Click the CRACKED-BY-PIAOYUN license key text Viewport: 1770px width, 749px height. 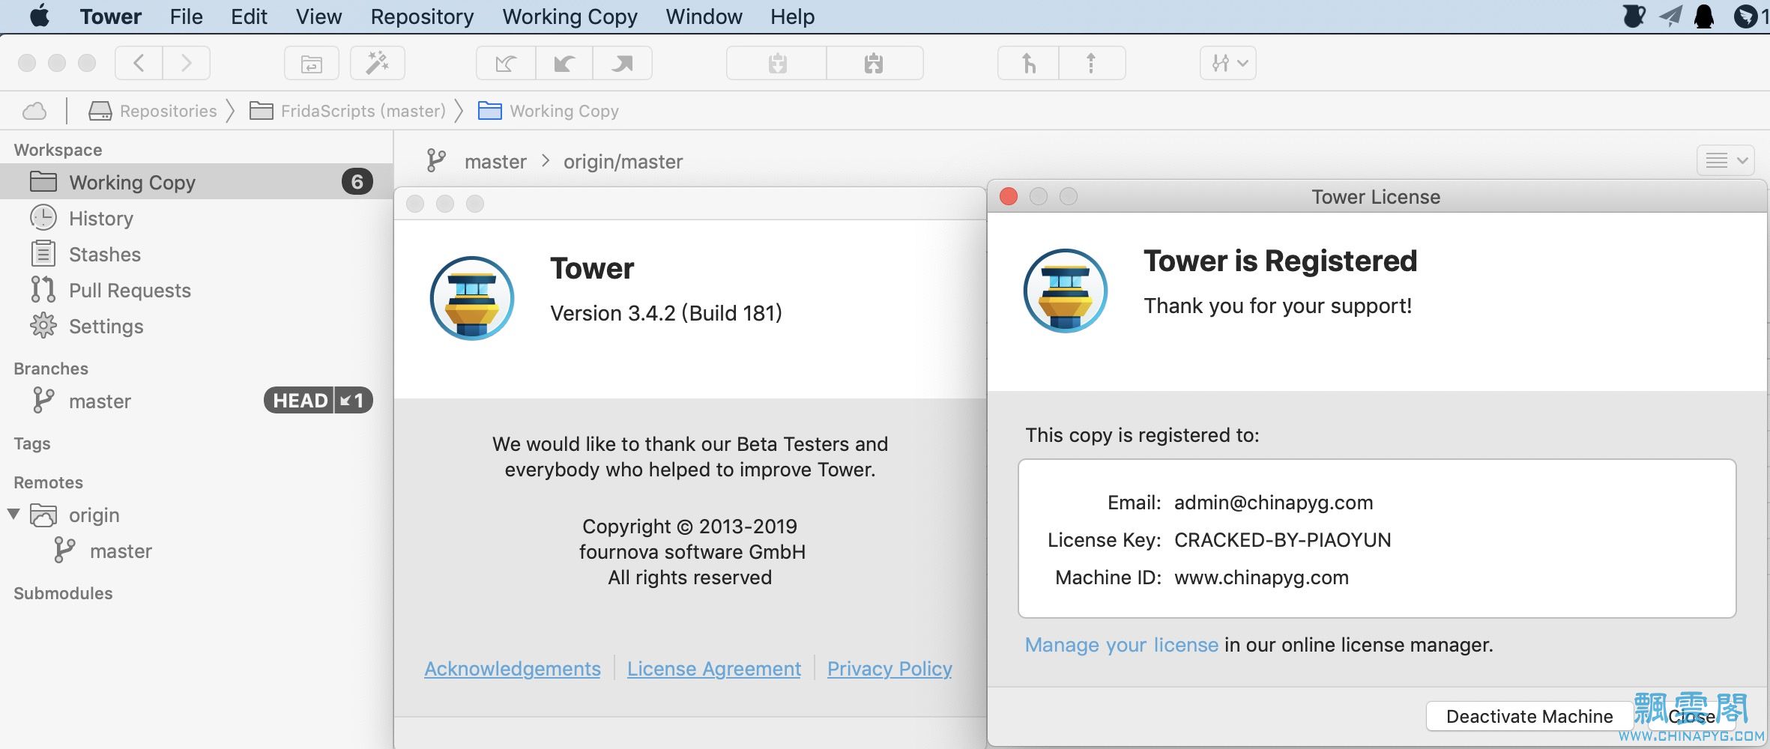(x=1282, y=540)
